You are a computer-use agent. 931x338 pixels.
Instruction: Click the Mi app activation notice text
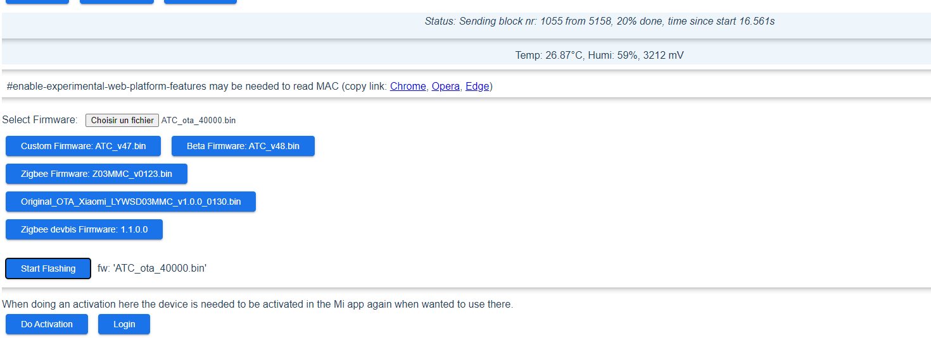258,305
